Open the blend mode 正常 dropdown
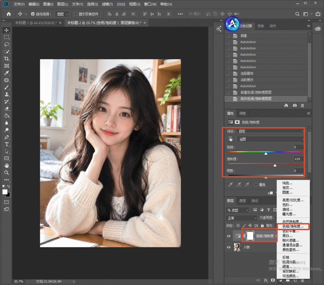This screenshot has height=285, width=324. 241,218
